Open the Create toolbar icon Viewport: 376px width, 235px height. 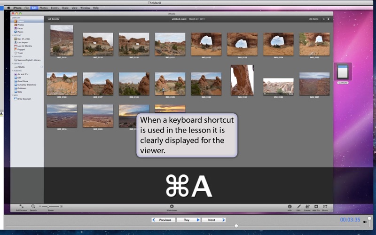pos(307,207)
